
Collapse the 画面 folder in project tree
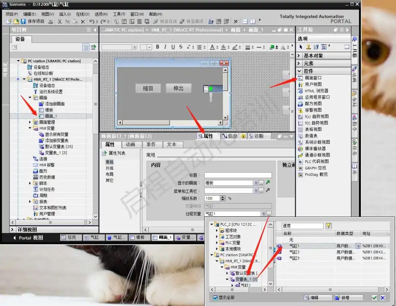(x=30, y=97)
